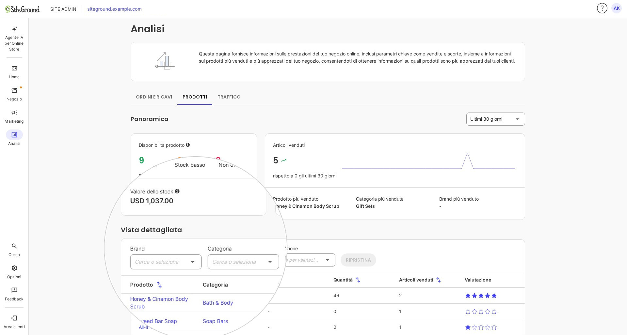Click the five-star rating in the quantity 46 row
Screen dimensions: 627x335
481,296
